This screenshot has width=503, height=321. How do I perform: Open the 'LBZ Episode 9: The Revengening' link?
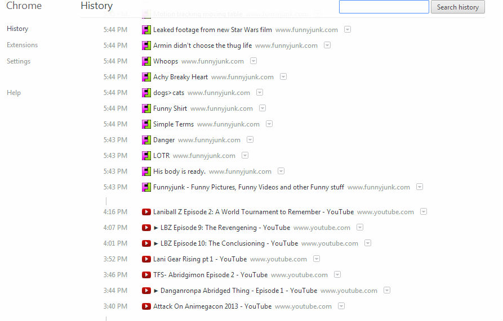point(222,228)
